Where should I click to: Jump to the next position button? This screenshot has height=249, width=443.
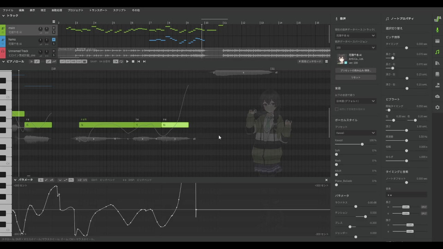click(x=144, y=61)
